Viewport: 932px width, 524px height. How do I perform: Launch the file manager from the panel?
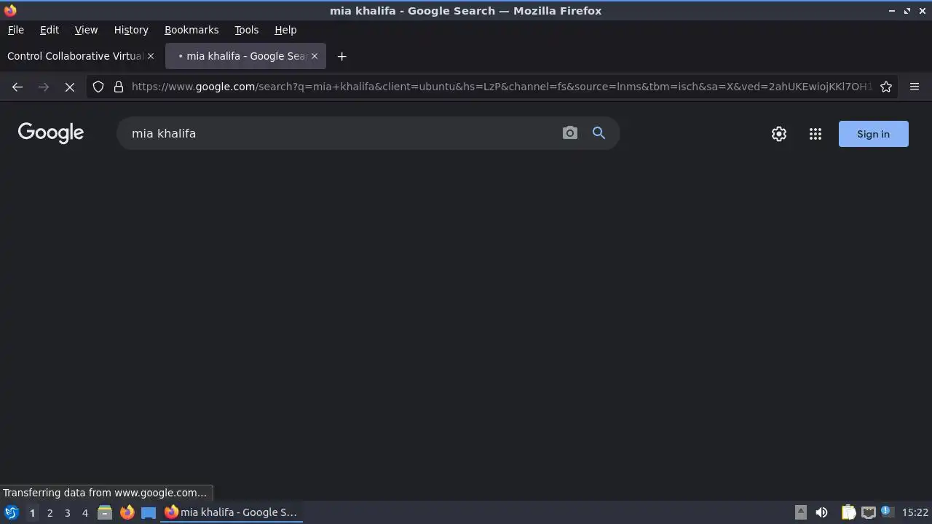pyautogui.click(x=105, y=512)
